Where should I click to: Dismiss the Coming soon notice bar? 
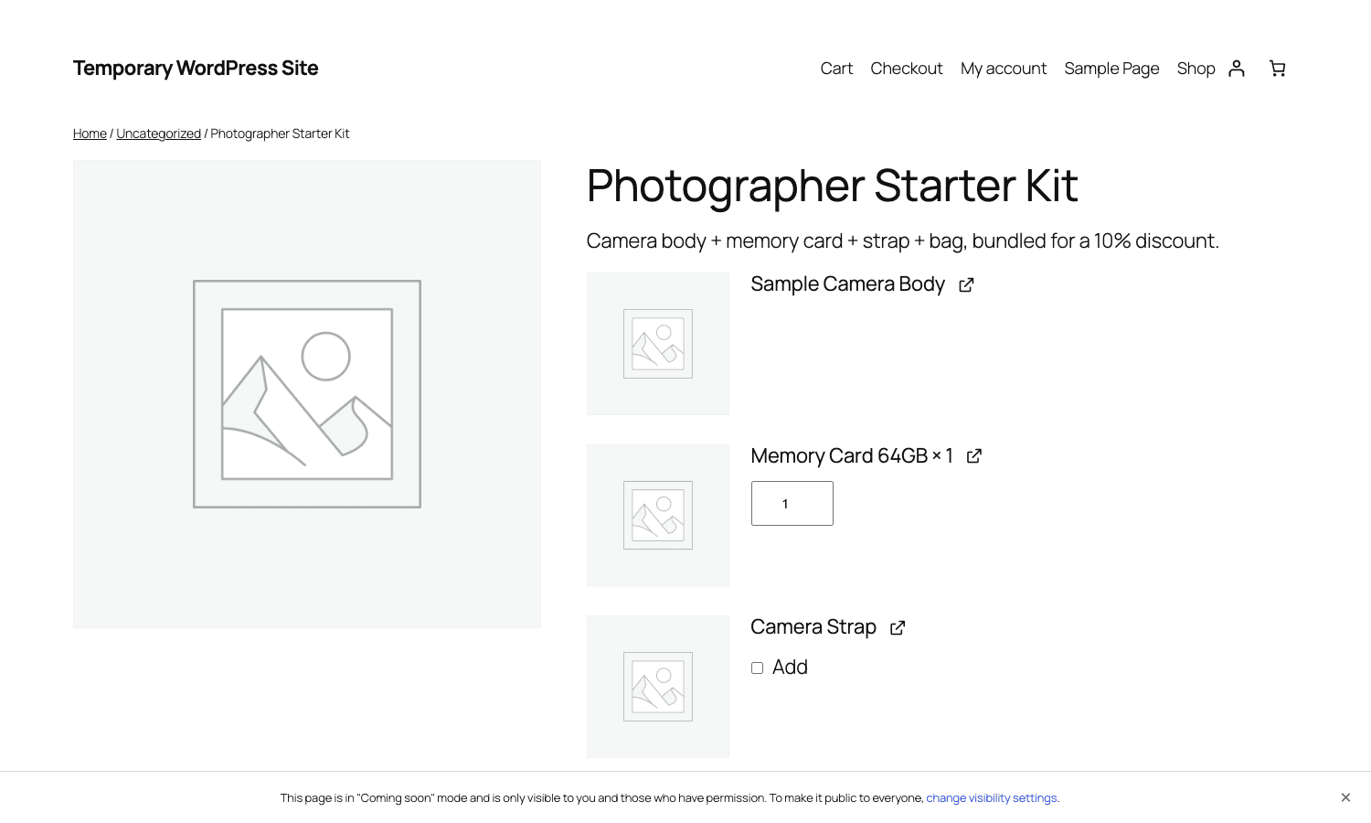tap(1345, 797)
